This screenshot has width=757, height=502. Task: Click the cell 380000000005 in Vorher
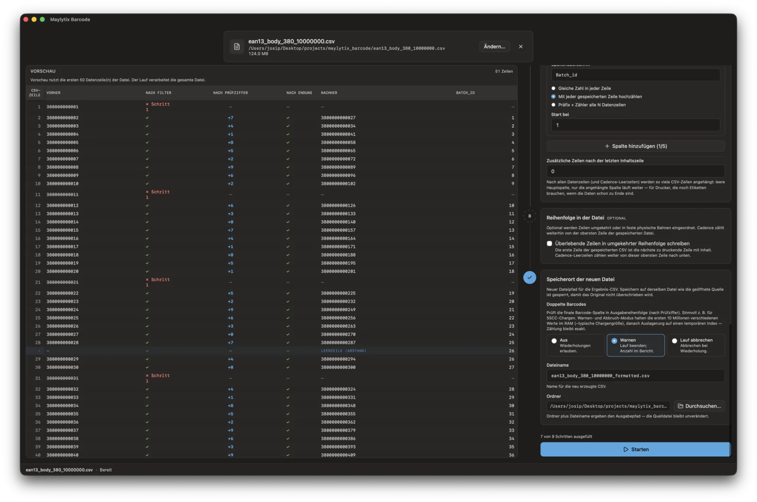[x=62, y=142]
